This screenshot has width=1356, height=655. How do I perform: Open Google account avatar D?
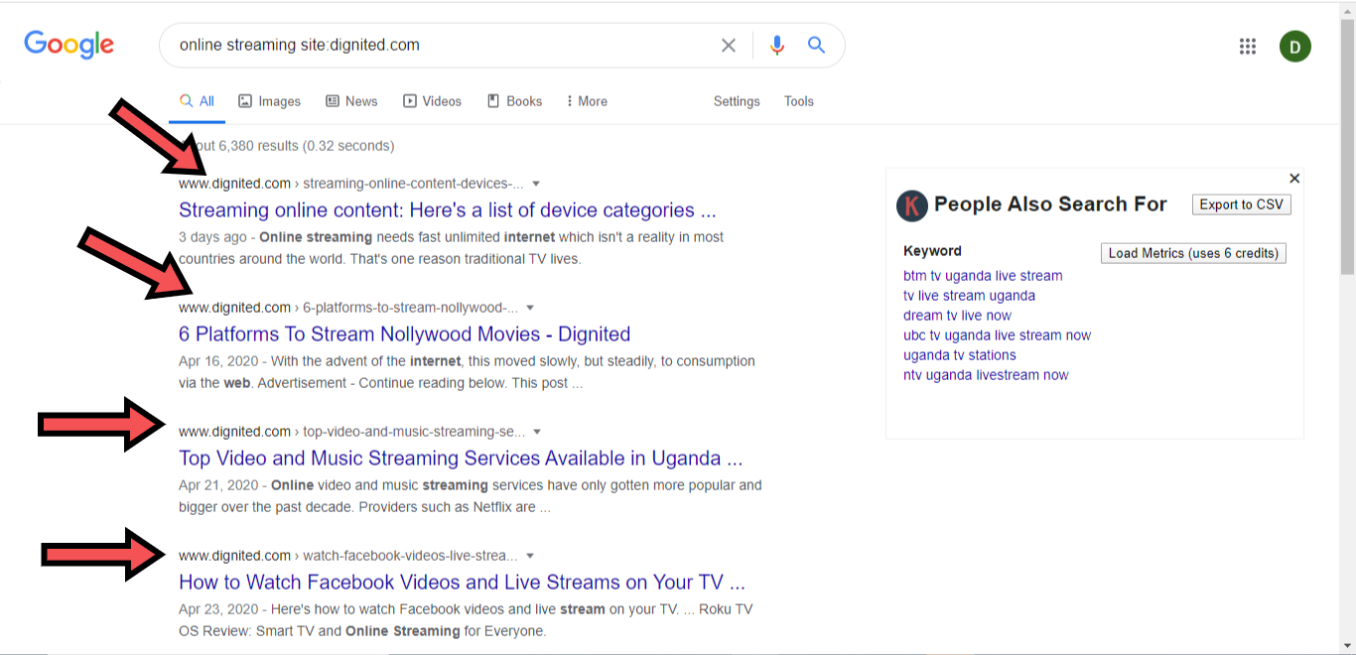(1295, 46)
